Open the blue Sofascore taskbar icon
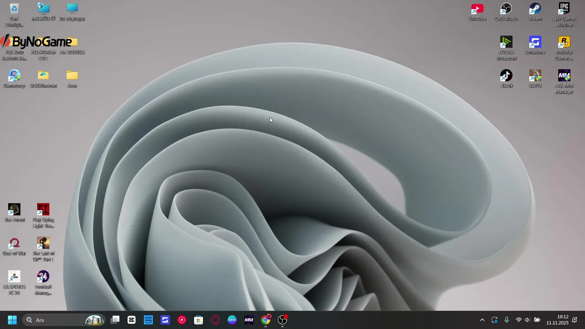This screenshot has width=585, height=329. tap(165, 320)
